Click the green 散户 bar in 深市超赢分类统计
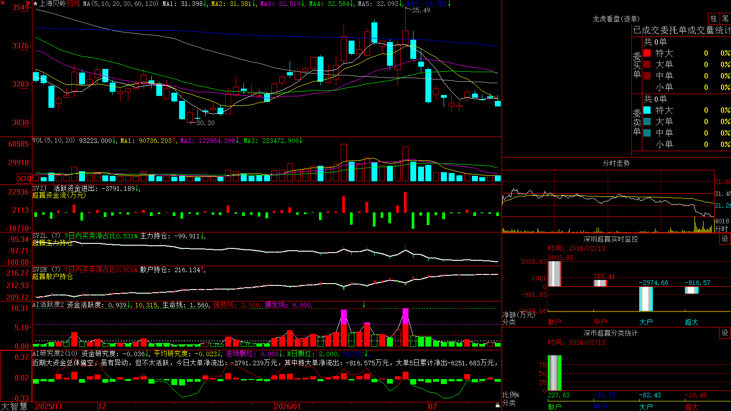 tap(554, 373)
